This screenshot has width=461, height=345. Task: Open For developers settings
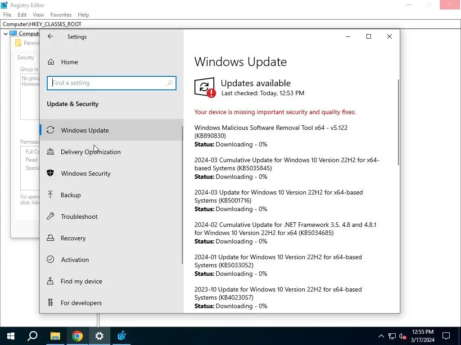click(111, 302)
